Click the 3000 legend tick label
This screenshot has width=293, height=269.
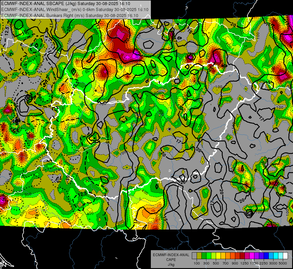click(273, 263)
